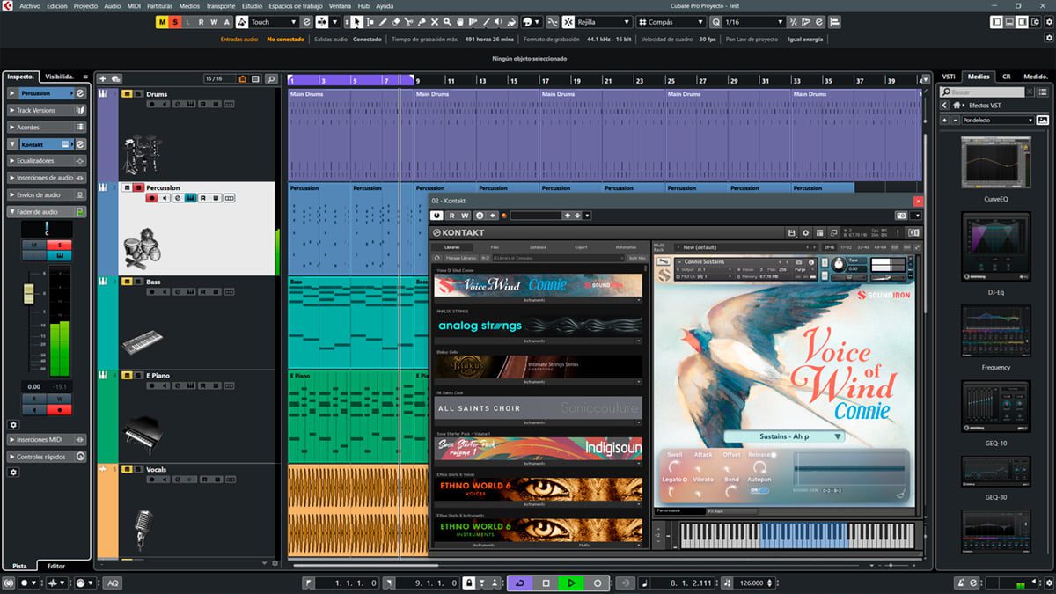
Task: Open Ethno World 6 Voices library banner
Action: tap(538, 488)
